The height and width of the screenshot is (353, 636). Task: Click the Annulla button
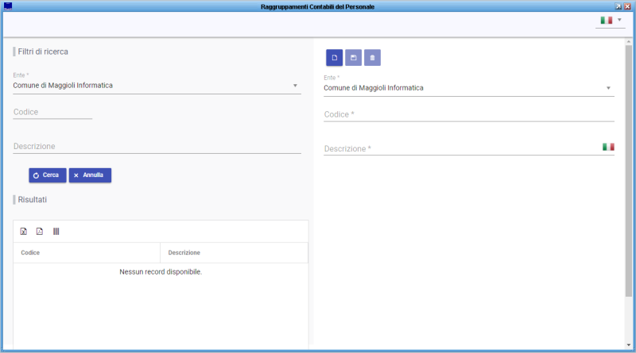tap(90, 175)
